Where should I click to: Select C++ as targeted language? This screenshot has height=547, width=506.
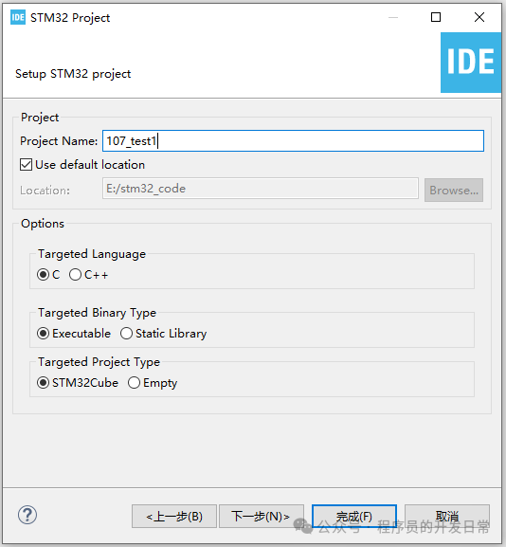point(75,275)
